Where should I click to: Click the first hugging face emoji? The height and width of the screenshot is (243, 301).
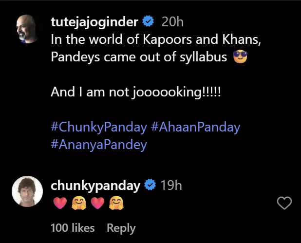pyautogui.click(x=78, y=203)
